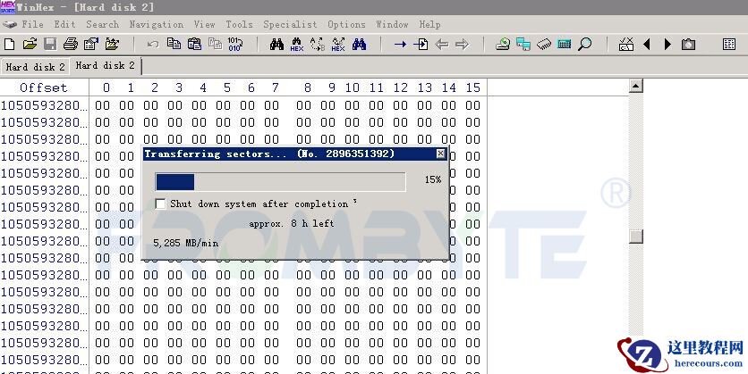Click the Offset column header
This screenshot has height=374, width=748.
coord(44,87)
